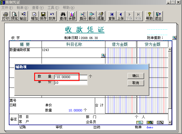Click the 收款凭证 voucher title
The height and width of the screenshot is (134, 182).
(x=85, y=30)
